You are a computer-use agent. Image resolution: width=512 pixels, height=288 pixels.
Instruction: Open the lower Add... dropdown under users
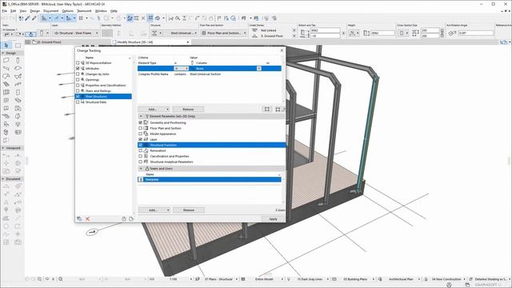[154, 210]
